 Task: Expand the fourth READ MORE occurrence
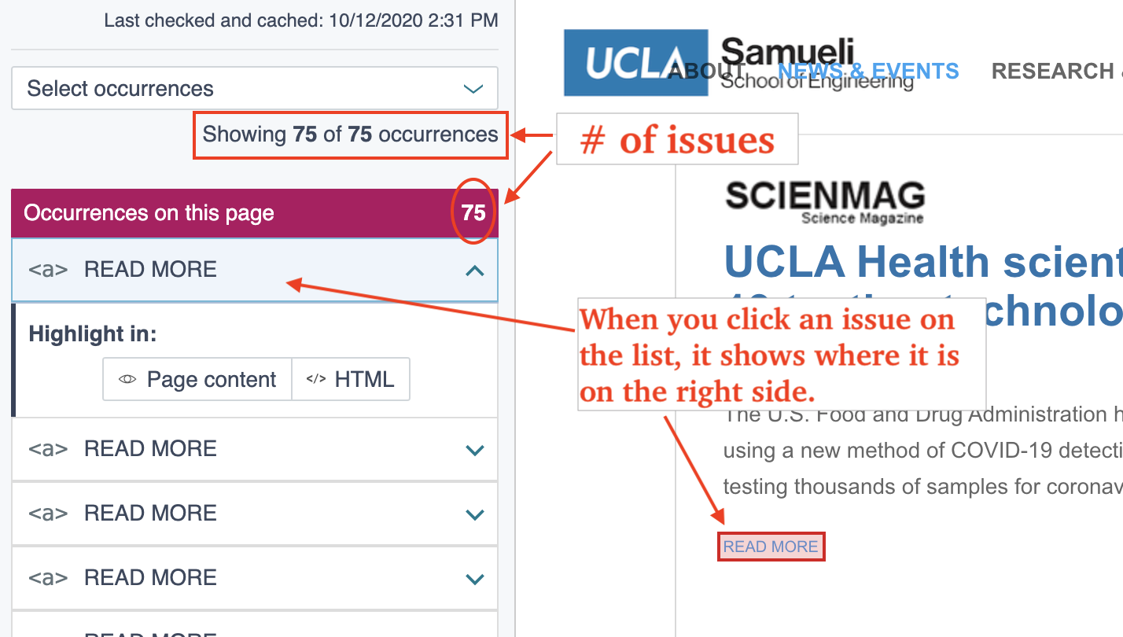[x=474, y=579]
